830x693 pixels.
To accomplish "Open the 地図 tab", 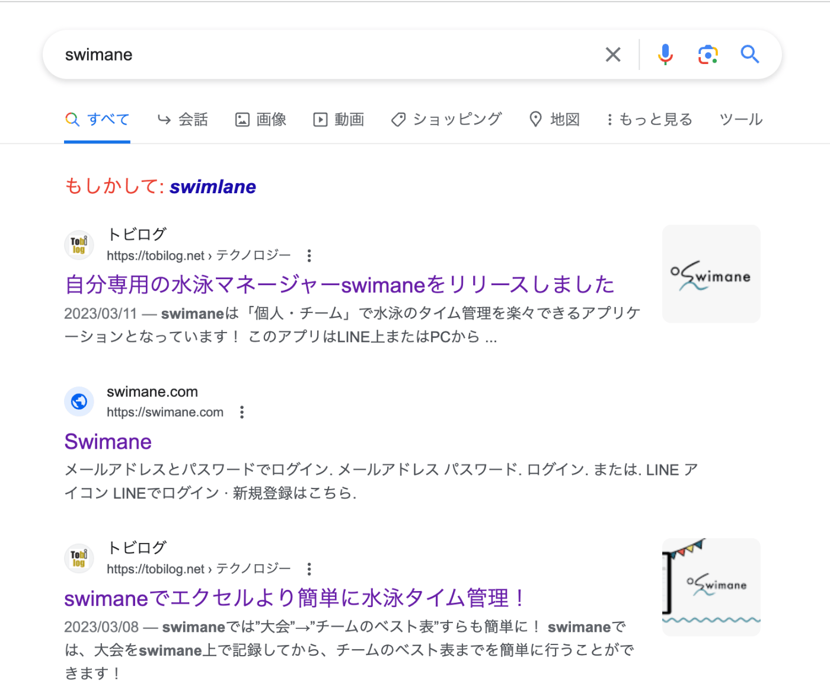I will coord(554,120).
